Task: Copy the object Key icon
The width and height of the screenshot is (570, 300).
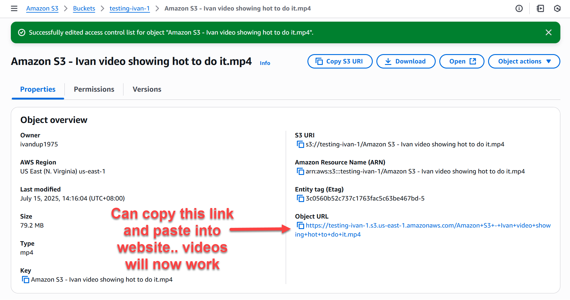Action: pyautogui.click(x=26, y=280)
